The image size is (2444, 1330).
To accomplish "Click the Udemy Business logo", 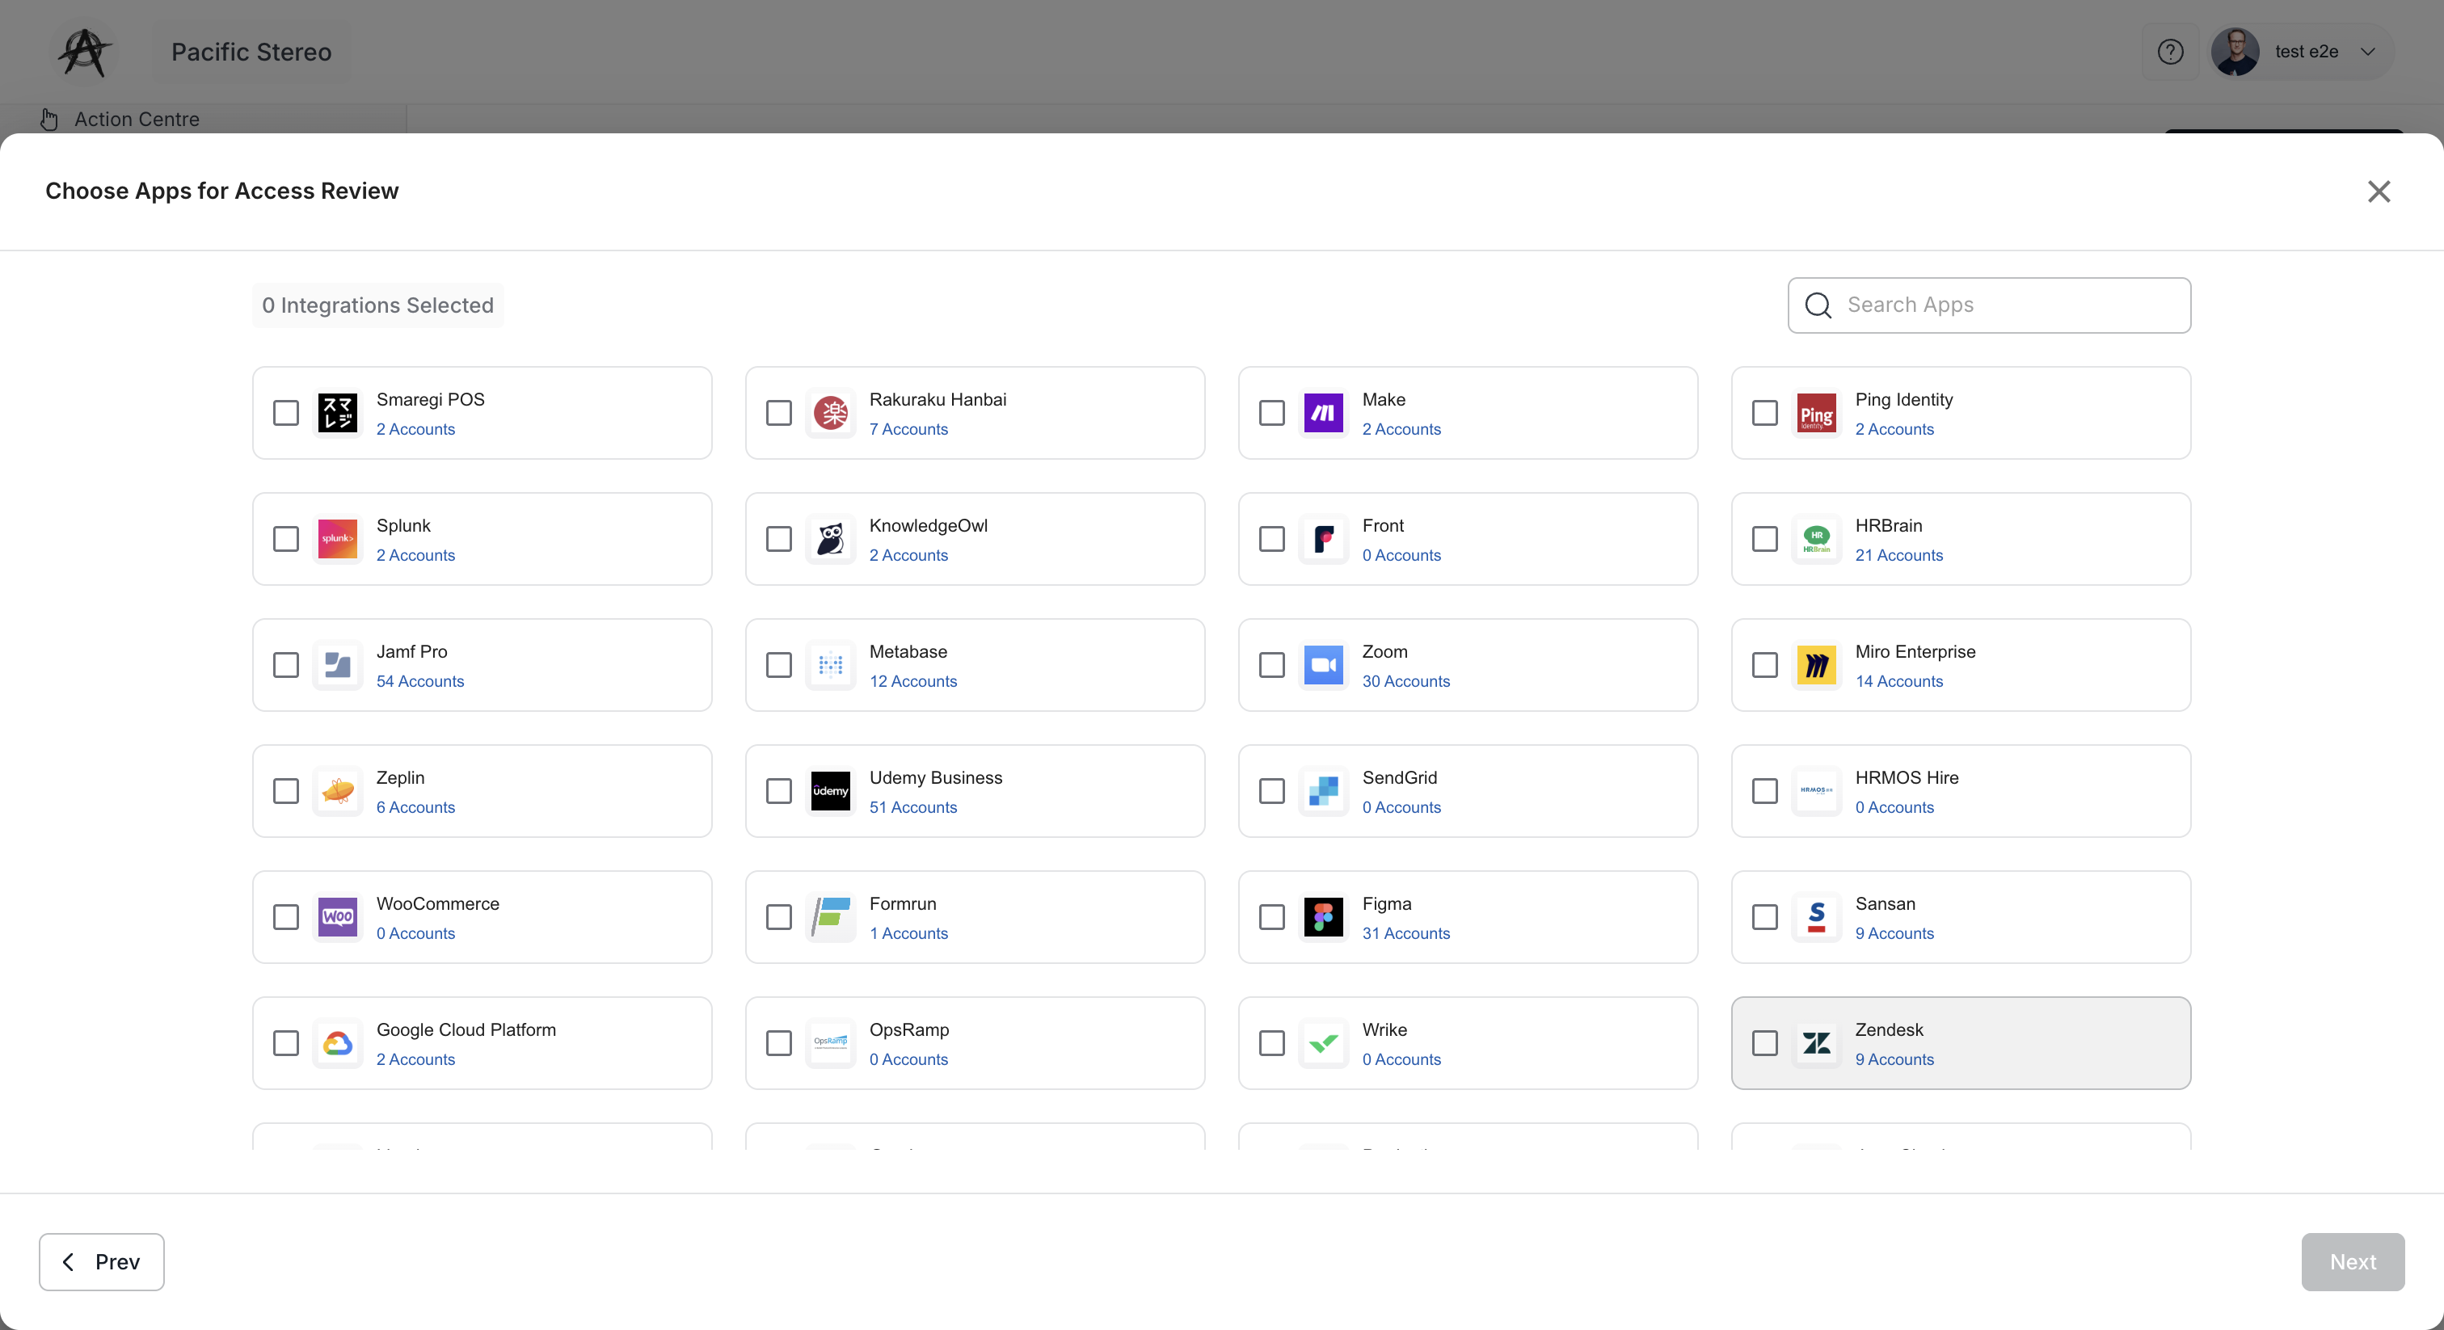I will (830, 791).
